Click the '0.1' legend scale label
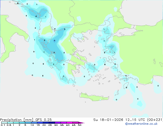This screenshot has height=126, width=163. [3, 125]
